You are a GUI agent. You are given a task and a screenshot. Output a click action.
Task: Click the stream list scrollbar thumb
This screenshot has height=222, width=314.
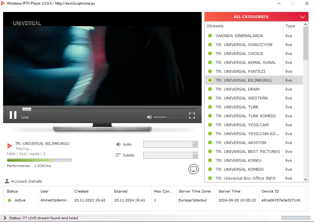click(x=305, y=43)
